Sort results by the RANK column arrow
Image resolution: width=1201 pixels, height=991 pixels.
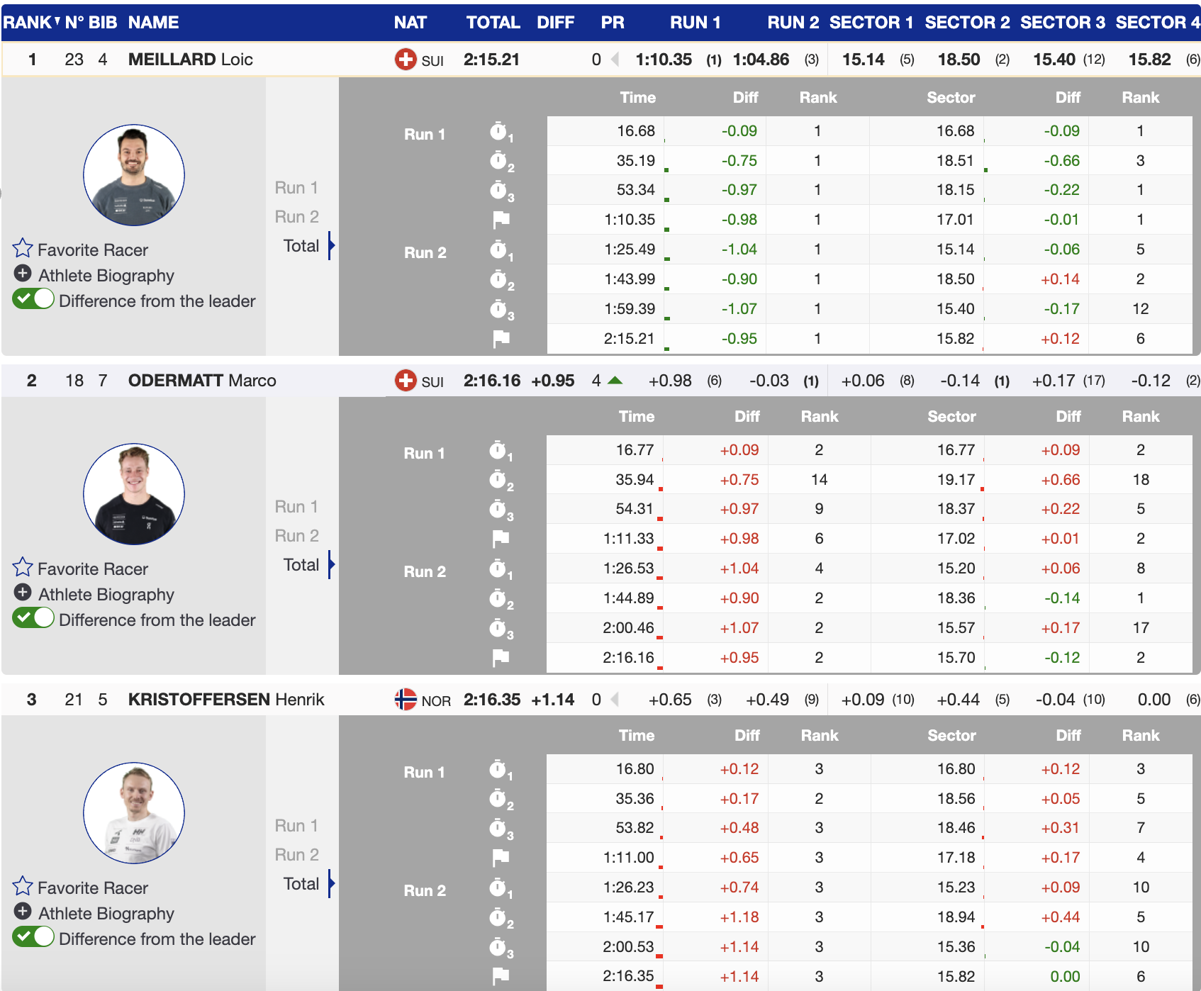coord(57,21)
